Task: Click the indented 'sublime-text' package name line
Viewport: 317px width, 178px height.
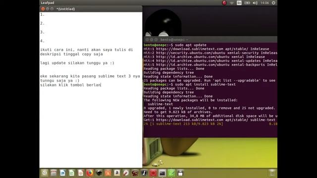Action: (x=160, y=104)
